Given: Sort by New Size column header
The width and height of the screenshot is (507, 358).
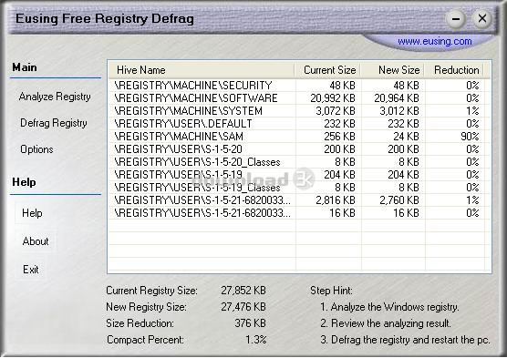Looking at the screenshot, I should tap(392, 70).
